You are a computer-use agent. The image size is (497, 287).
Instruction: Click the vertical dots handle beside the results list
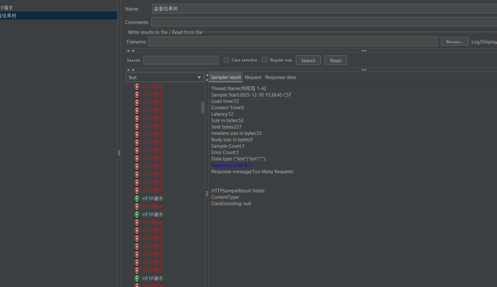207,194
